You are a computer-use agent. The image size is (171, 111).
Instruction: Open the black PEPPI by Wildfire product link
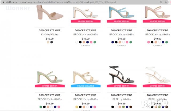122,99
